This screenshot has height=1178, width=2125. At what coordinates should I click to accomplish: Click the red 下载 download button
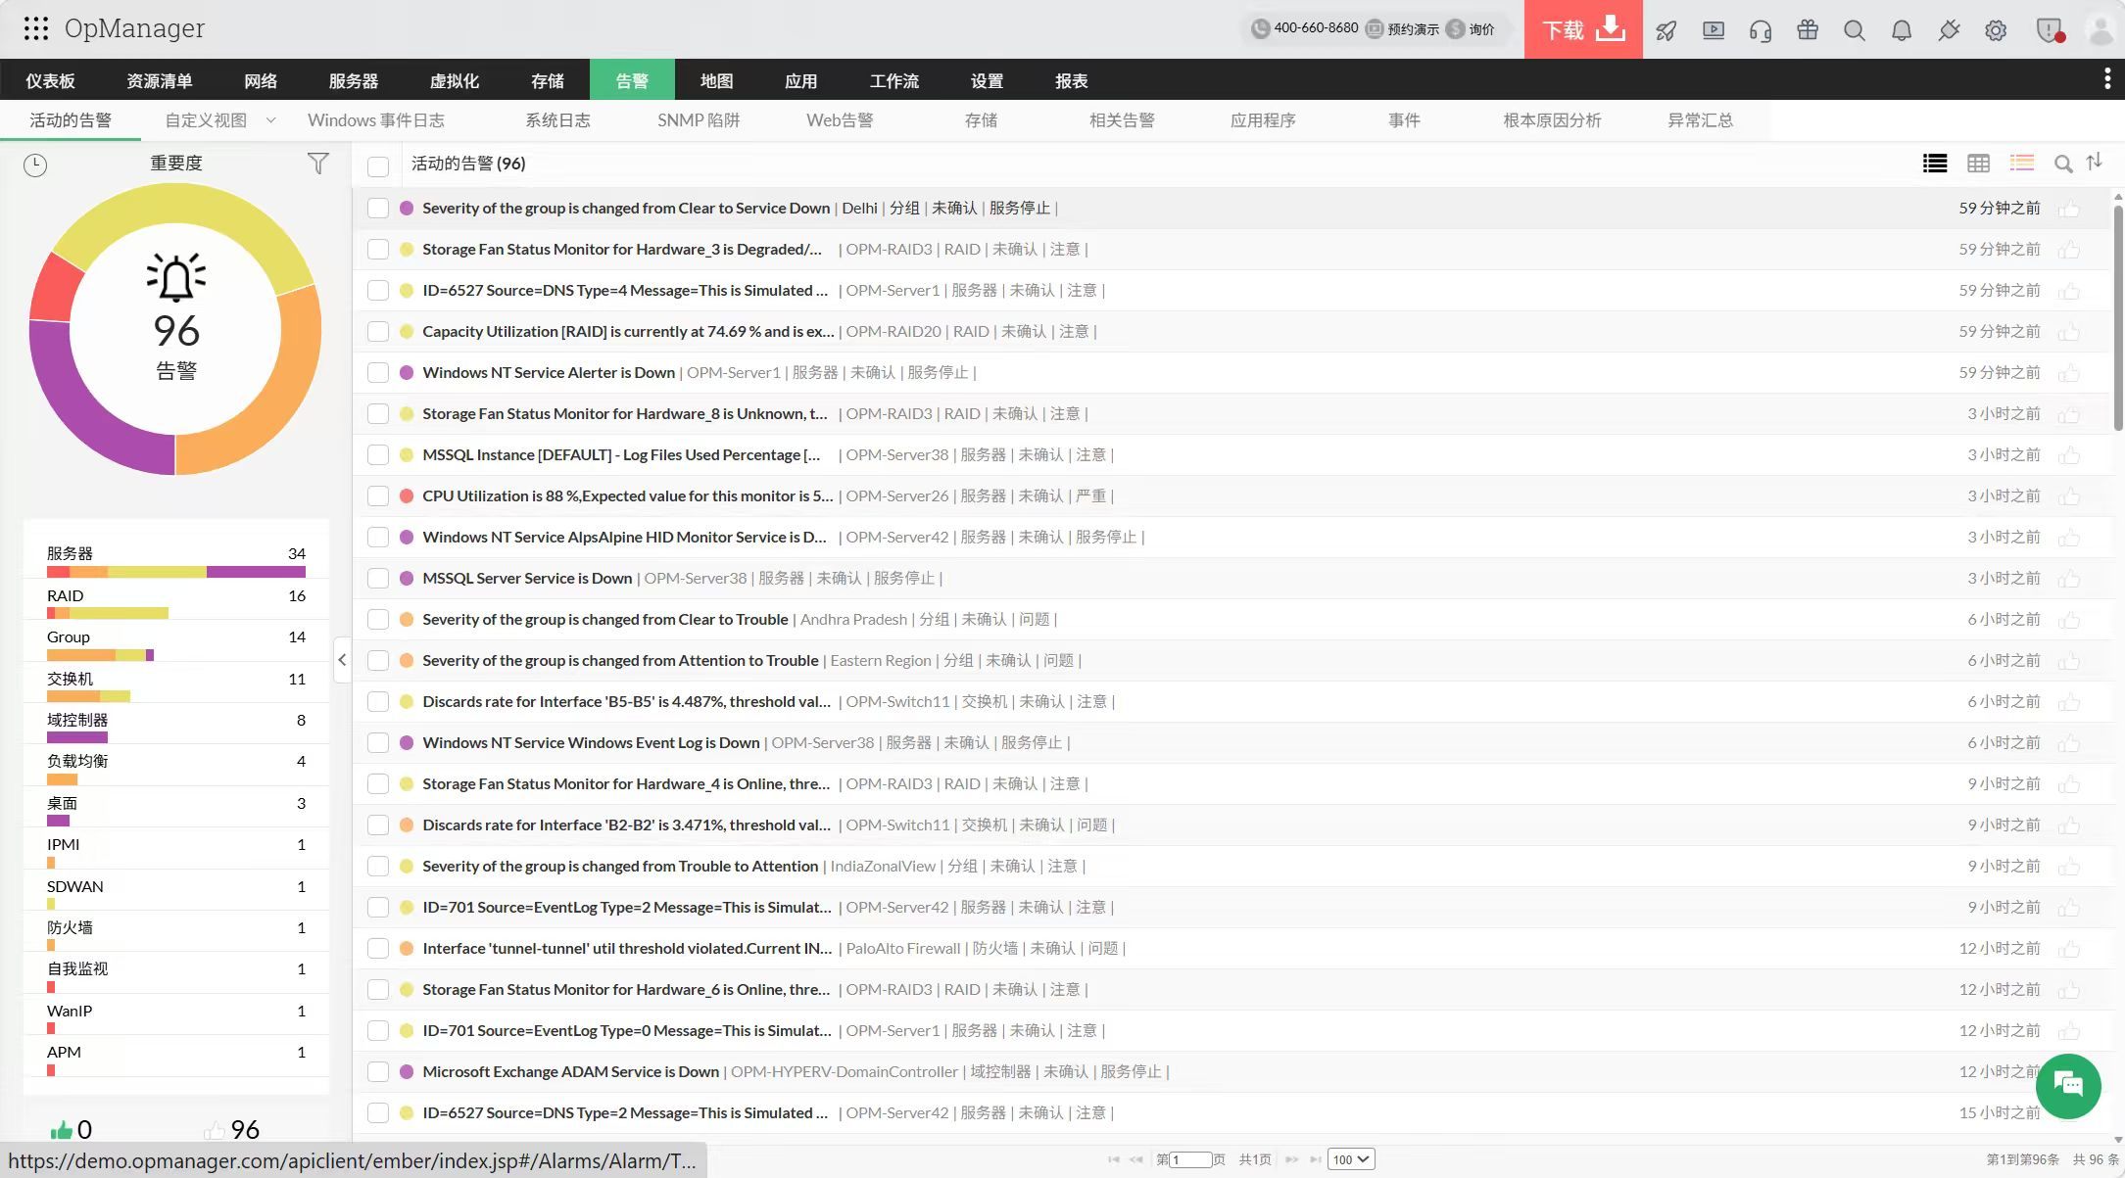(1582, 29)
